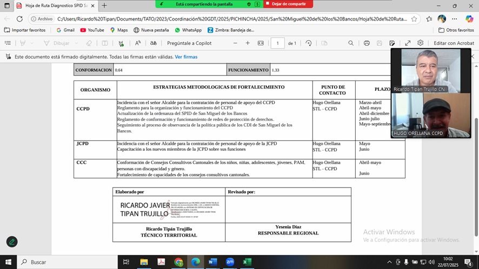Select the Dibujar draw tool
The height and width of the screenshot is (269, 479).
point(57,43)
